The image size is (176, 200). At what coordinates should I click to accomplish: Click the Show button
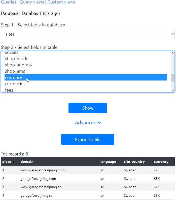pyautogui.click(x=88, y=108)
